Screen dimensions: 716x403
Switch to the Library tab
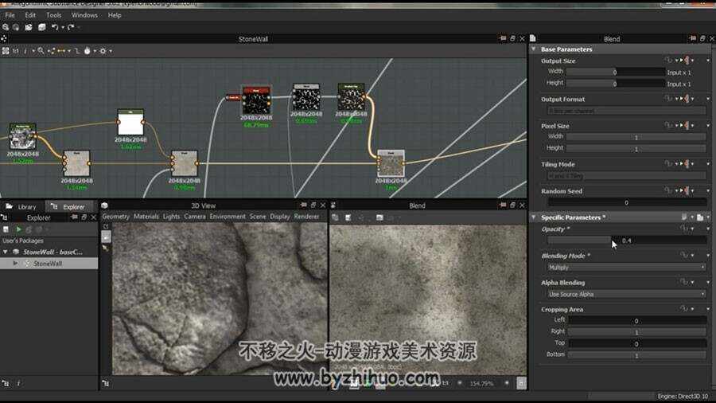pos(22,206)
